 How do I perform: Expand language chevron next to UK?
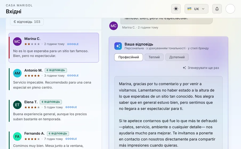[x=203, y=9]
